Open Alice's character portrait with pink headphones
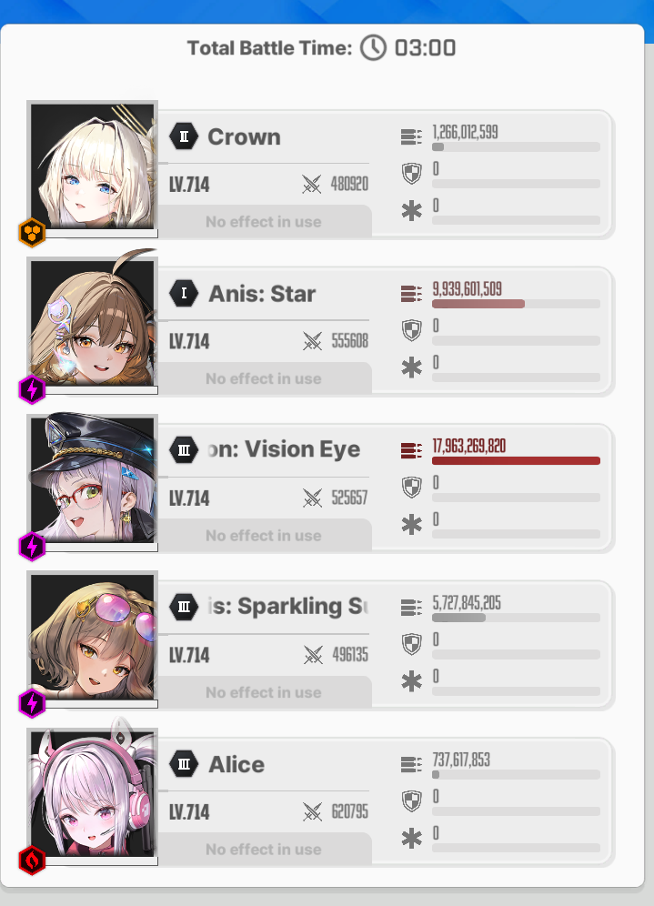Screen dimensions: 654x906 pos(93,794)
